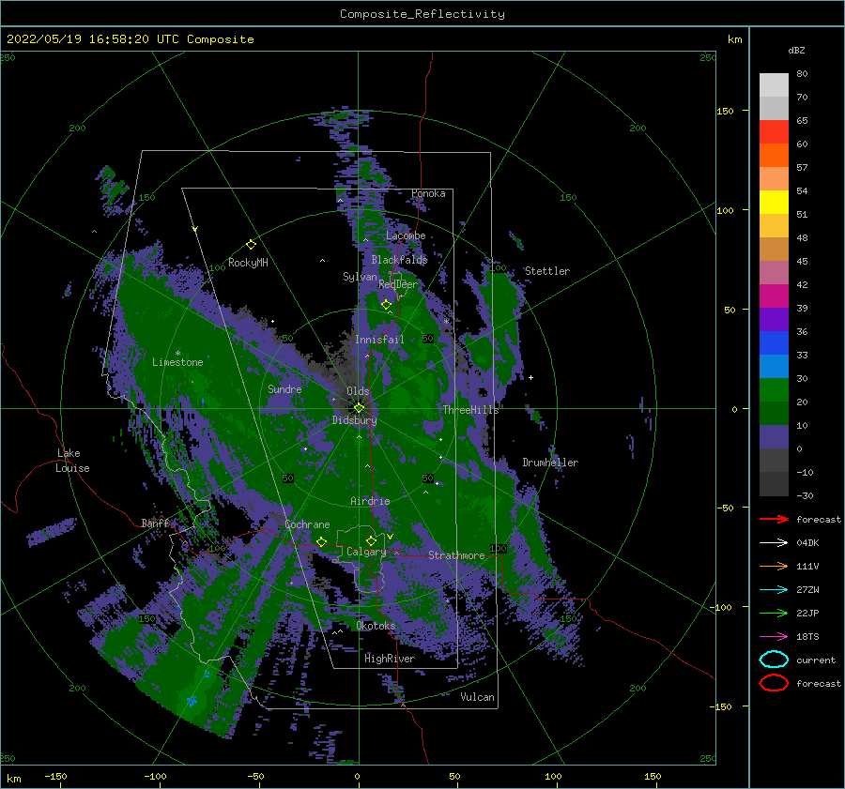This screenshot has height=789, width=845.
Task: Click the Banff label
Action: [x=155, y=523]
